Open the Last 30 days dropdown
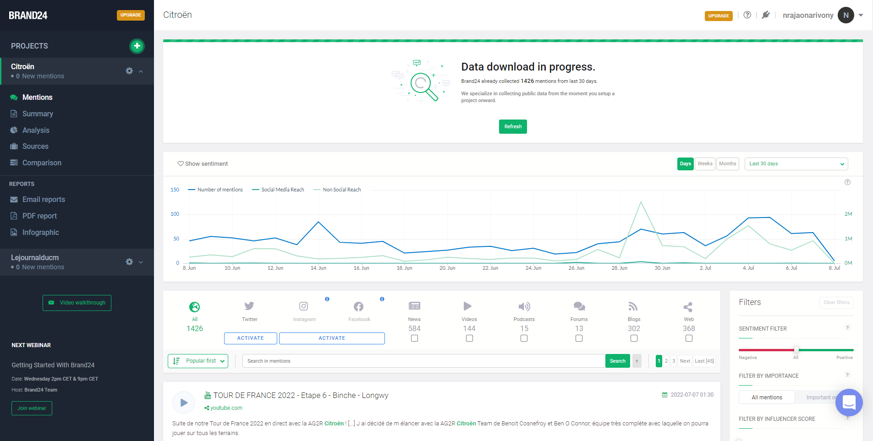Screen dimensions: 873x441 [796, 164]
